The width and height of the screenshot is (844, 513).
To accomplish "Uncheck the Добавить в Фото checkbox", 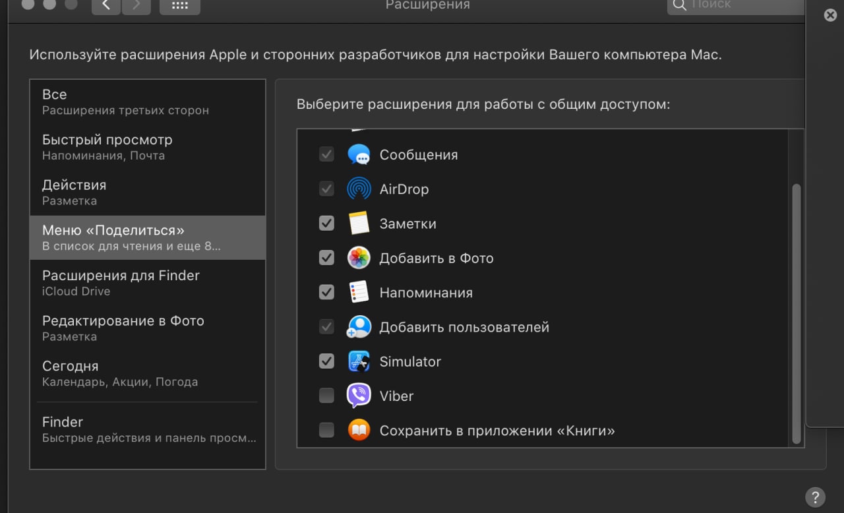I will tap(326, 258).
